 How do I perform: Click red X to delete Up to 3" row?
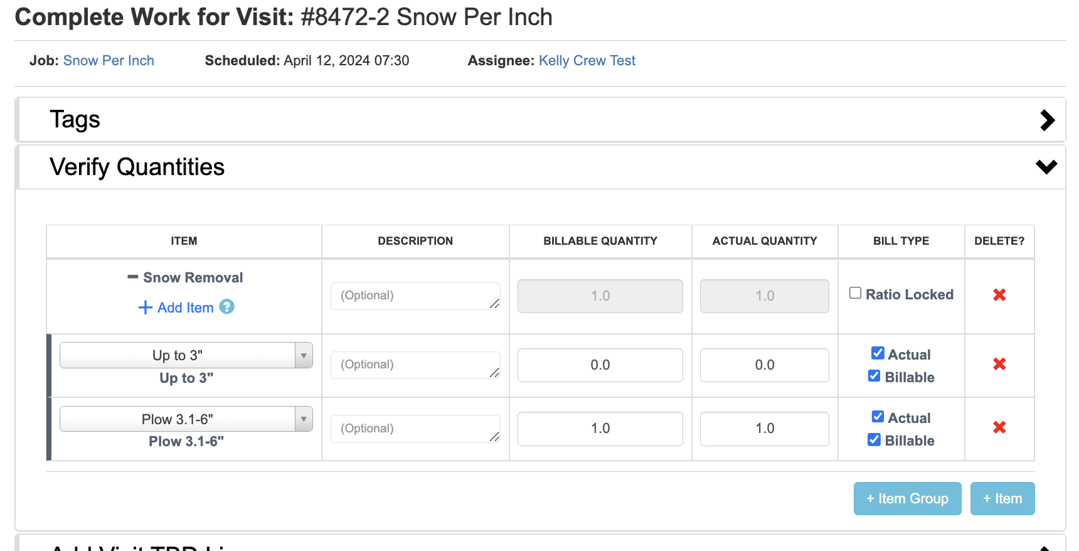(x=999, y=364)
